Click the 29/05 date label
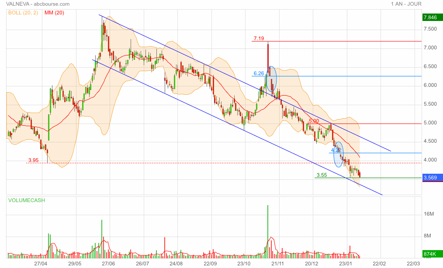The height and width of the screenshot is (268, 443). coord(75,264)
